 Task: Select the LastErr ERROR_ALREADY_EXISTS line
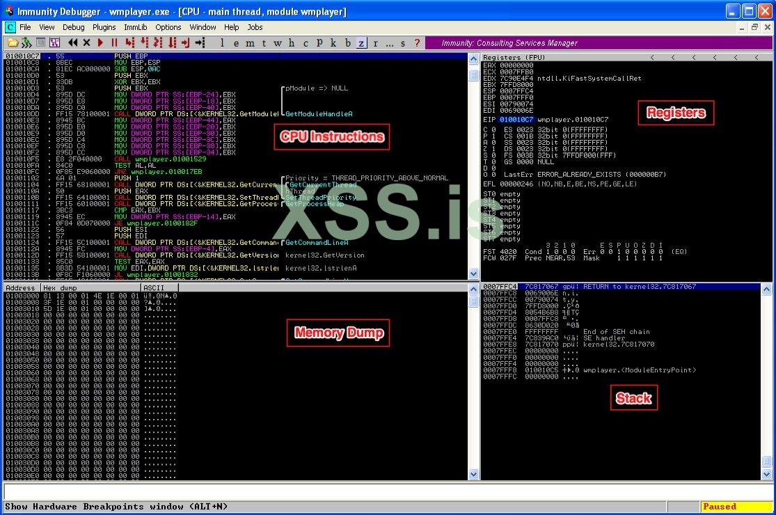[585, 175]
